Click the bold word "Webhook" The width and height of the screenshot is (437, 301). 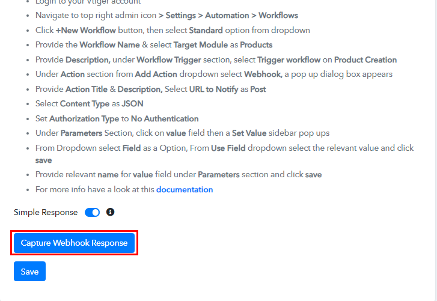(264, 74)
